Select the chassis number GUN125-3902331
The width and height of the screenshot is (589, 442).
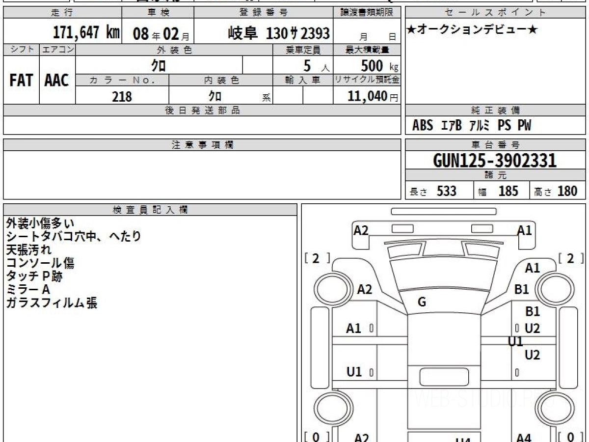tap(495, 160)
